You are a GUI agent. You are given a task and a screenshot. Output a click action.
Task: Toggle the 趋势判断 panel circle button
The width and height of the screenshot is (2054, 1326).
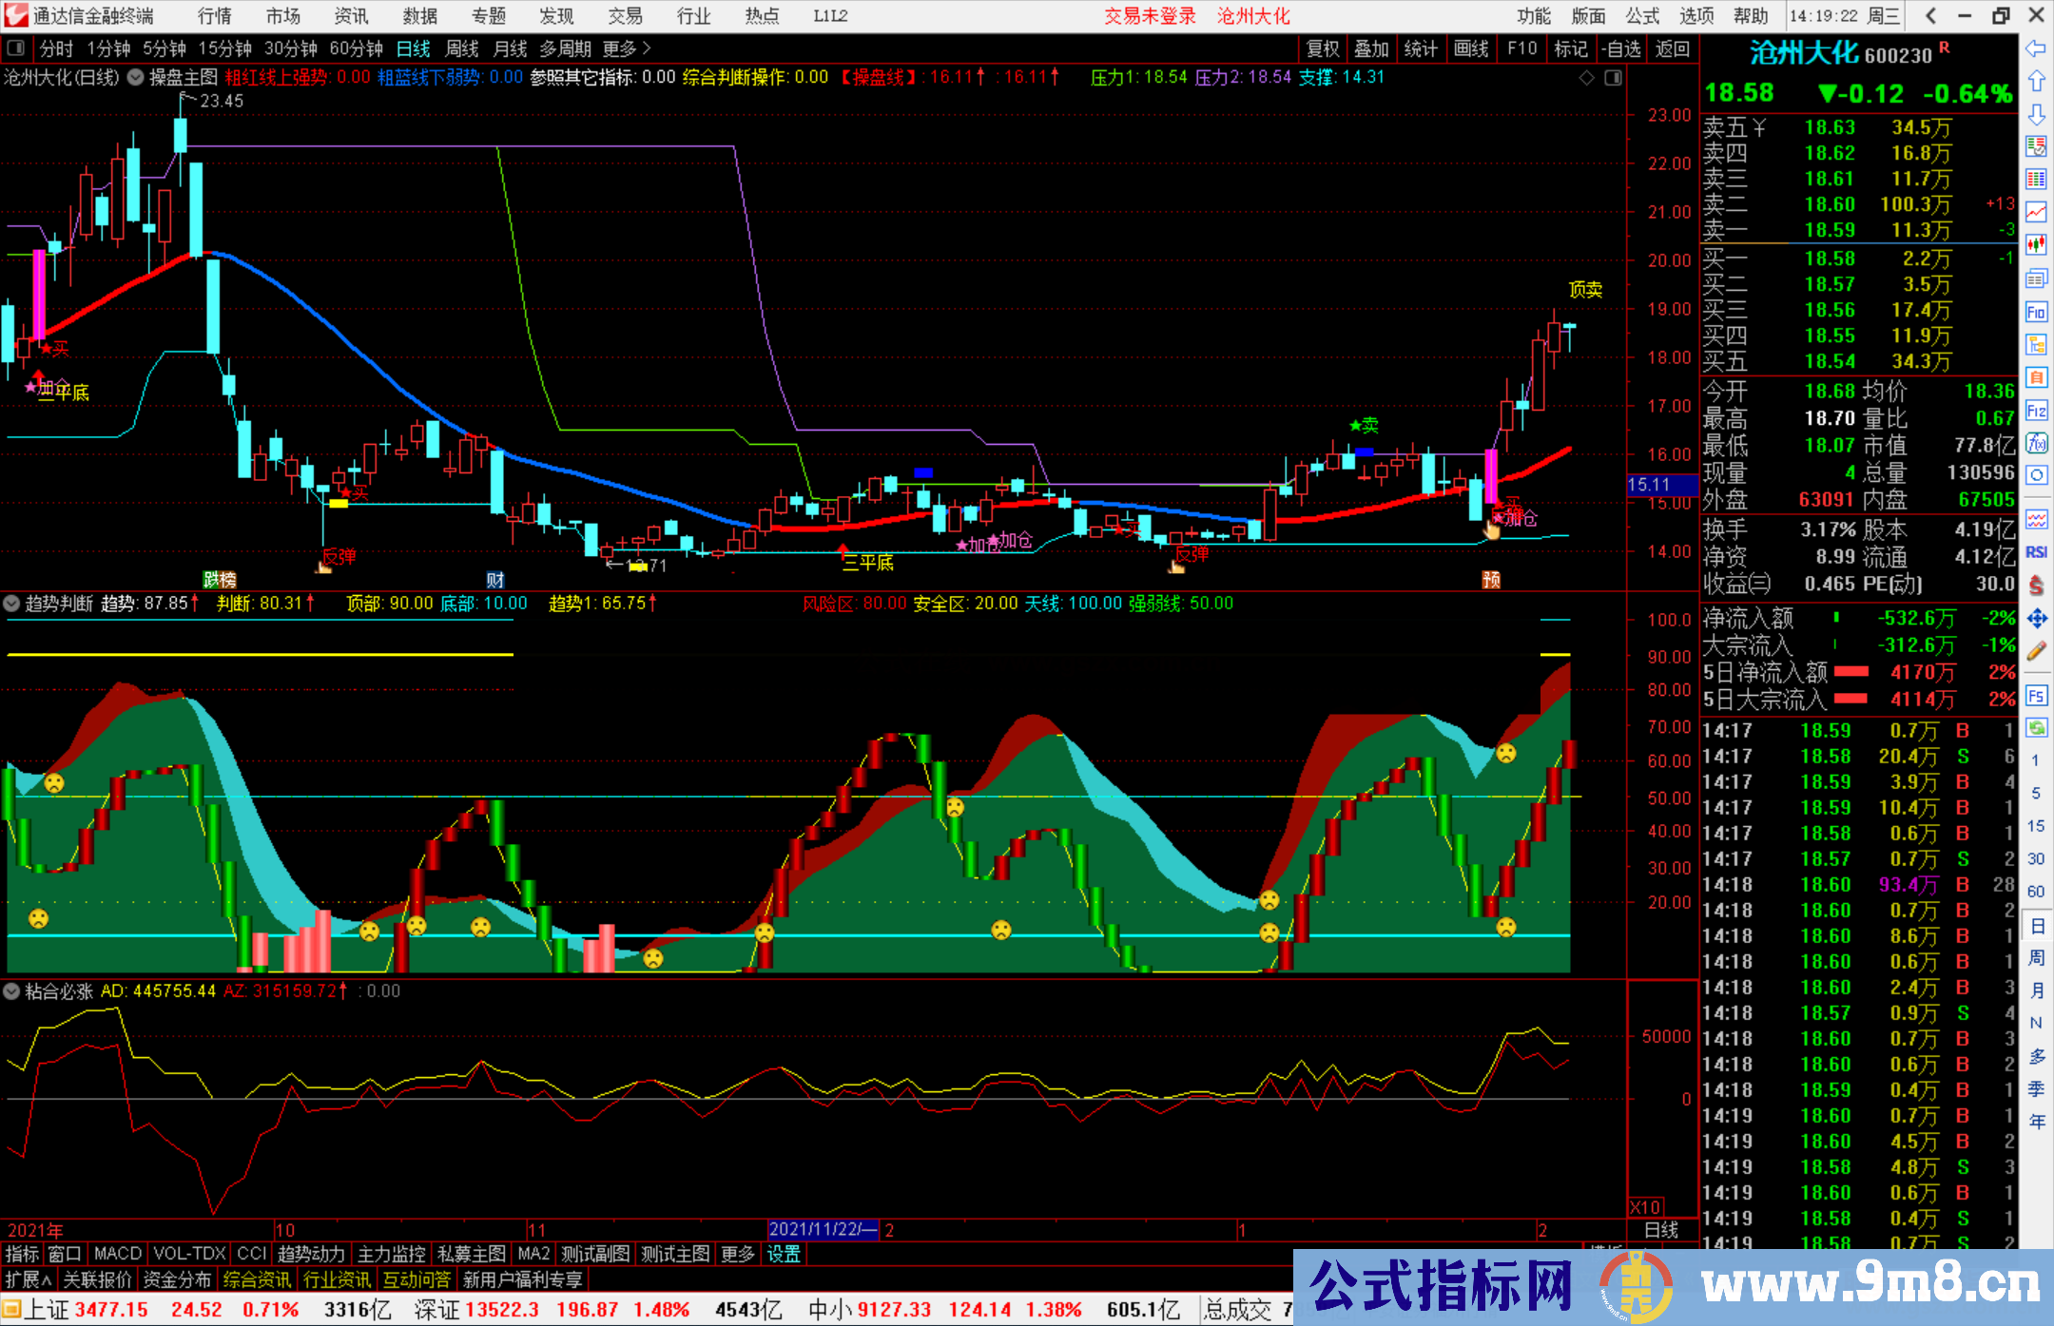tap(11, 604)
